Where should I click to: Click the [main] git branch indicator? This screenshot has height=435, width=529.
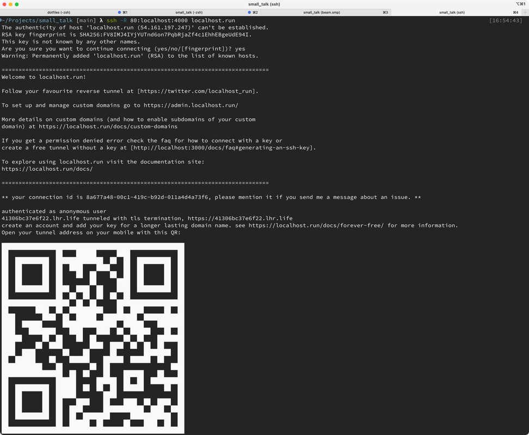pos(86,21)
